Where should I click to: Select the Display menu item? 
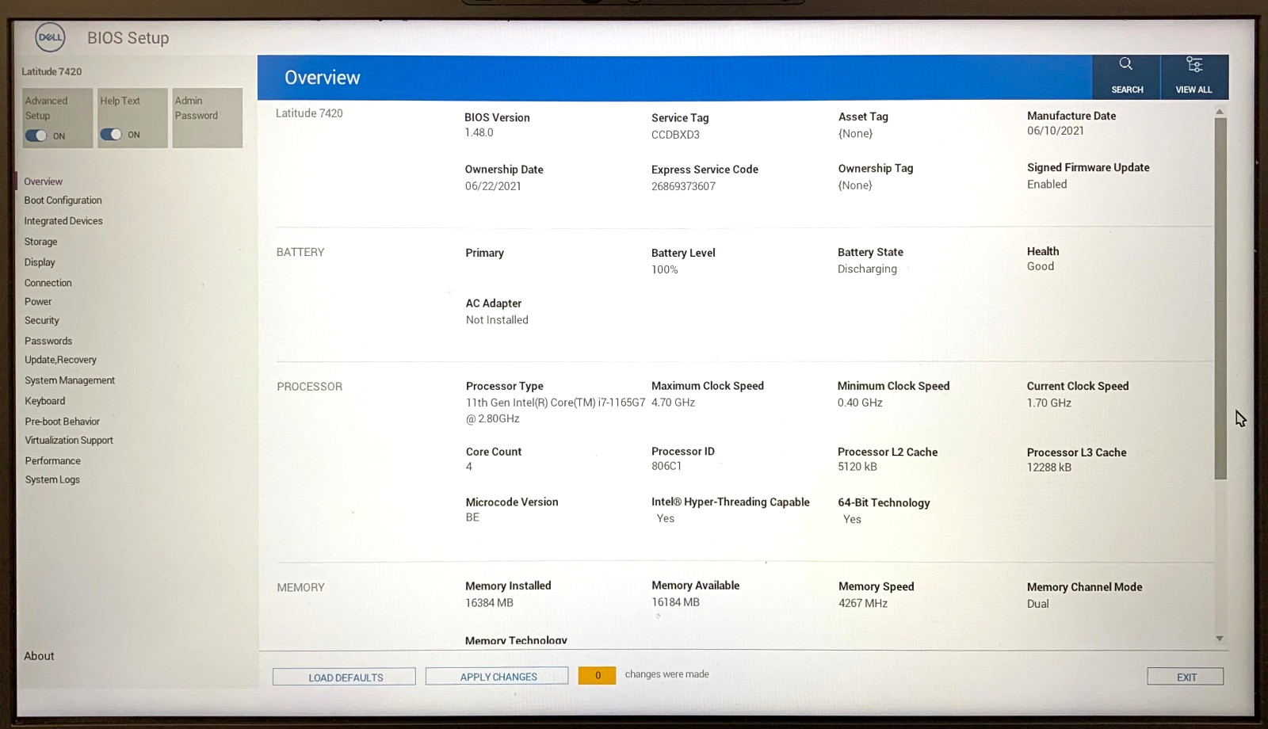pyautogui.click(x=40, y=262)
